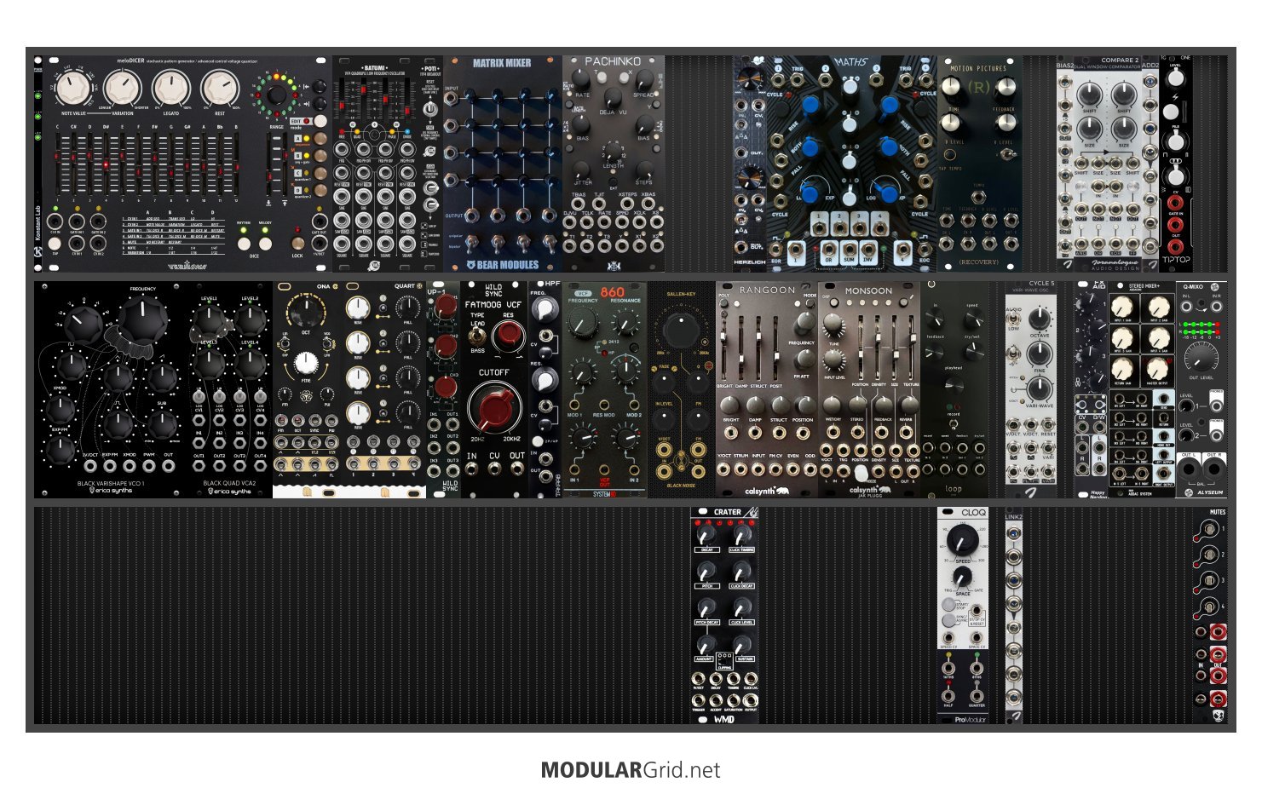Click the Pachinko JITTER knob
1262x788 pixels.
582,170
